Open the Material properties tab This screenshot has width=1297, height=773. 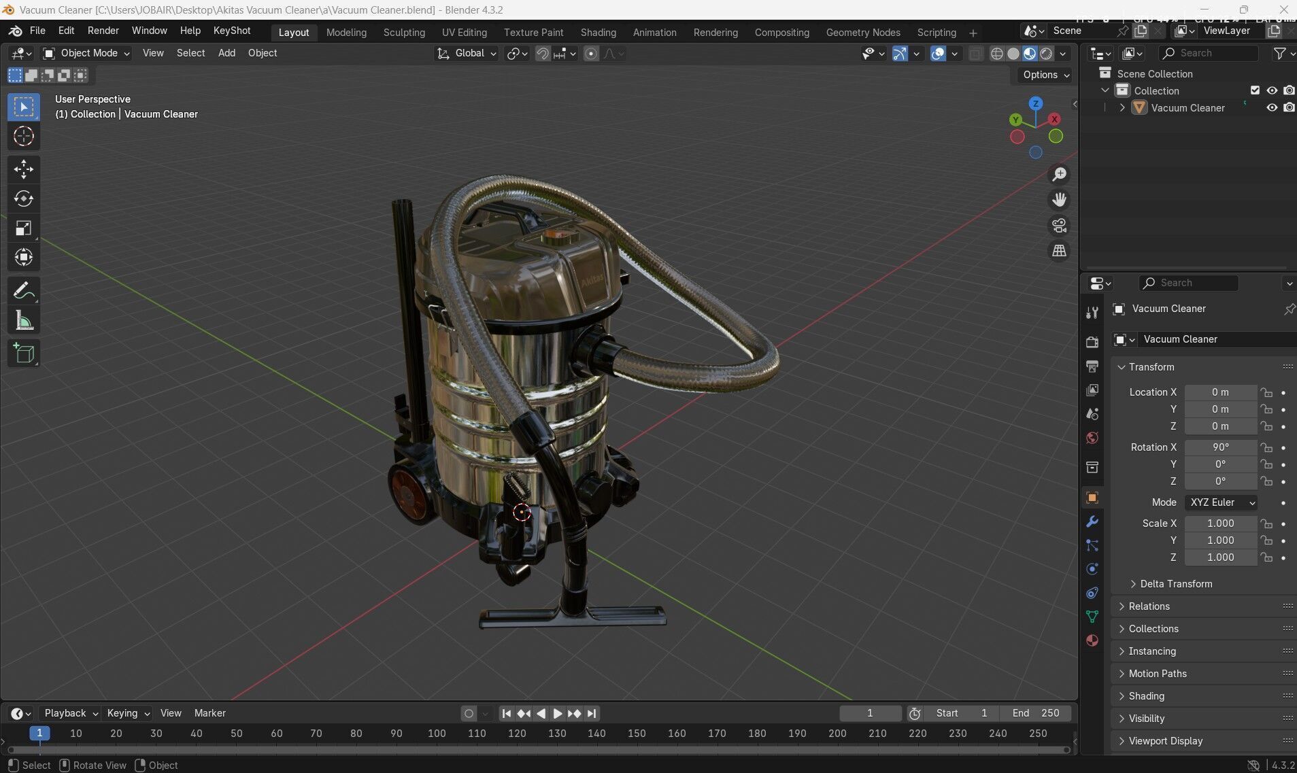(1092, 640)
